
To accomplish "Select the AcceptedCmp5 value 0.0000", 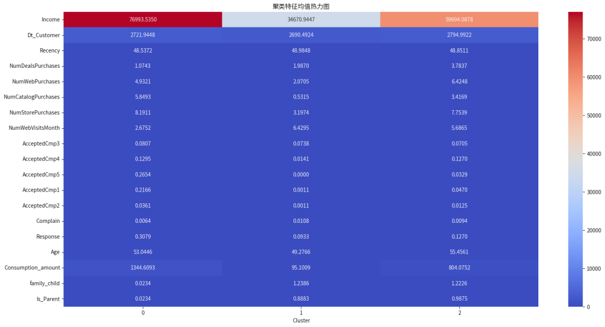I will coord(301,174).
